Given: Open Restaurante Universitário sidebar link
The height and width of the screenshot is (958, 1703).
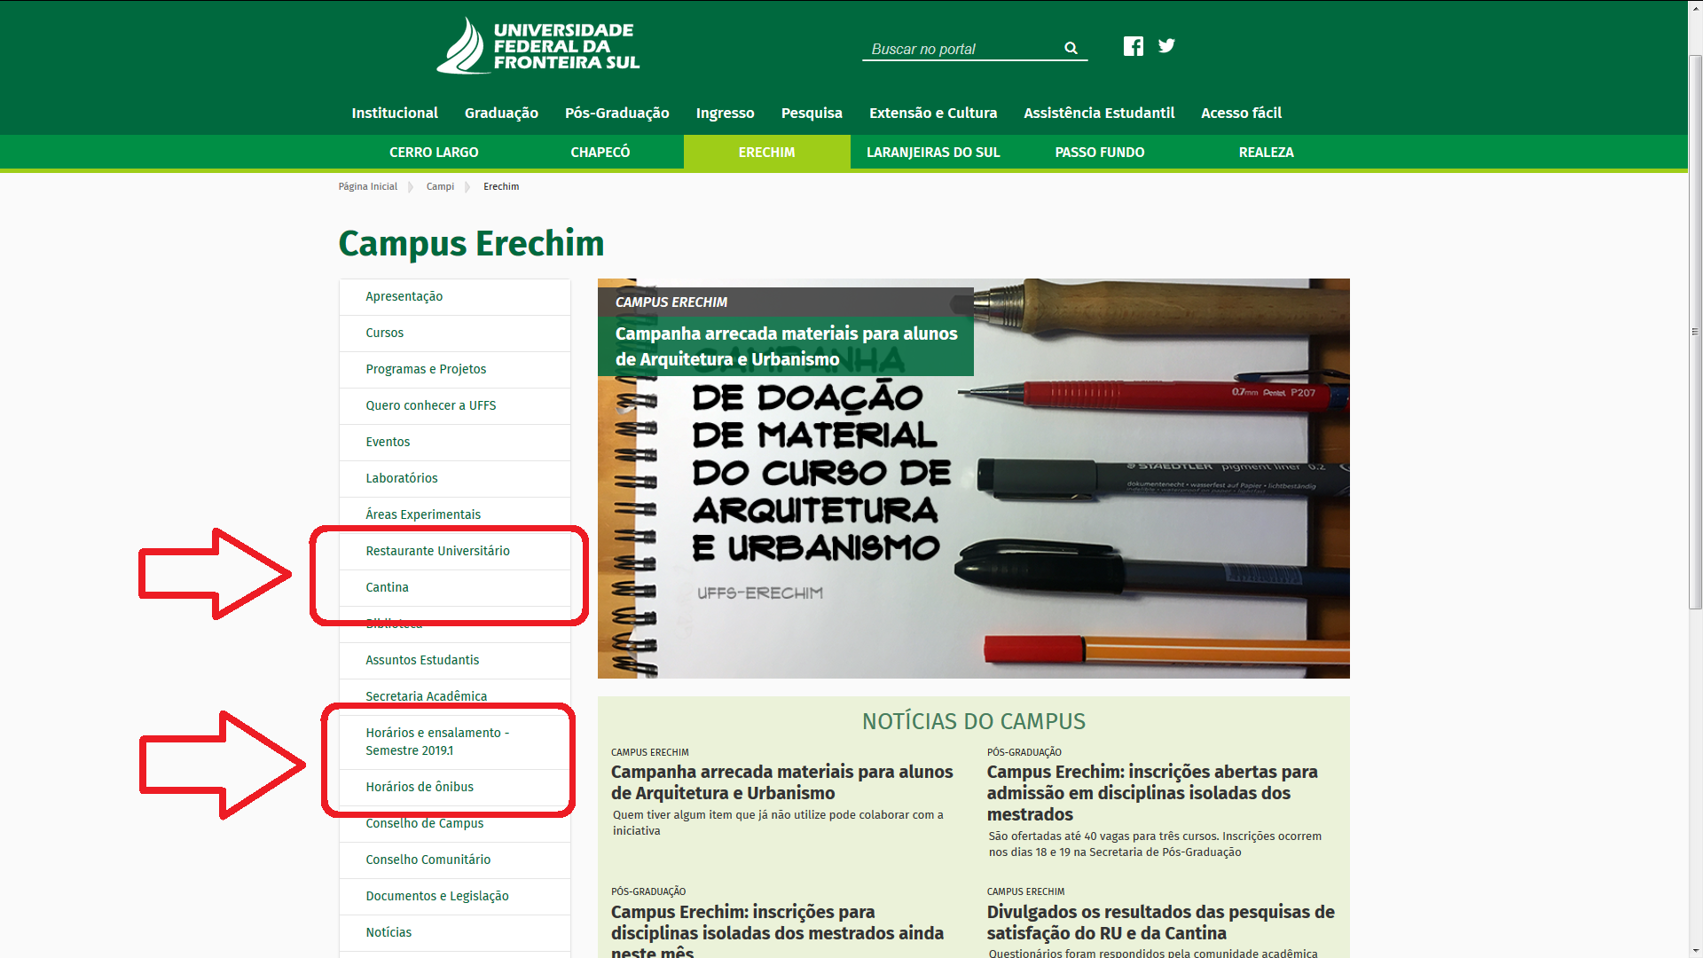Looking at the screenshot, I should [x=455, y=551].
